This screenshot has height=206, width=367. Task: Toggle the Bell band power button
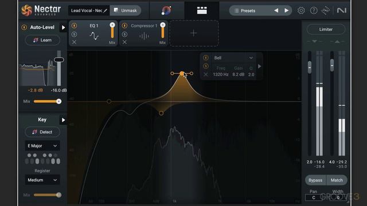(x=206, y=58)
